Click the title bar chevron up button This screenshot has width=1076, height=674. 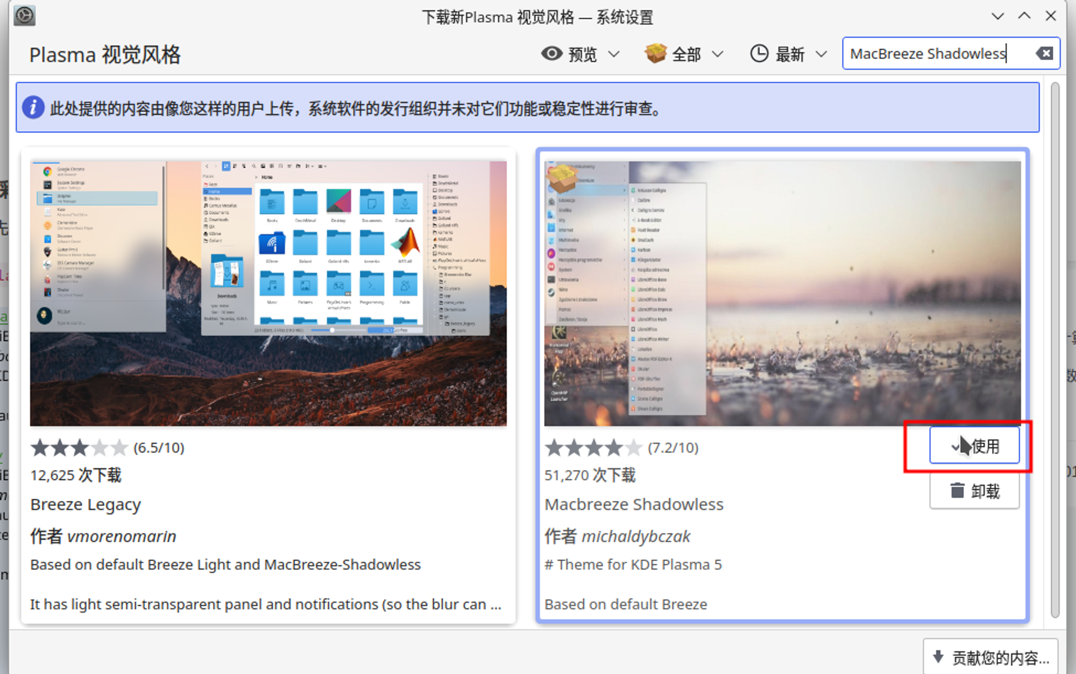click(x=1024, y=16)
